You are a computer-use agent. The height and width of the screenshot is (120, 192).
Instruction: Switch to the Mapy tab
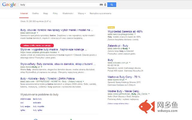tap(46, 13)
